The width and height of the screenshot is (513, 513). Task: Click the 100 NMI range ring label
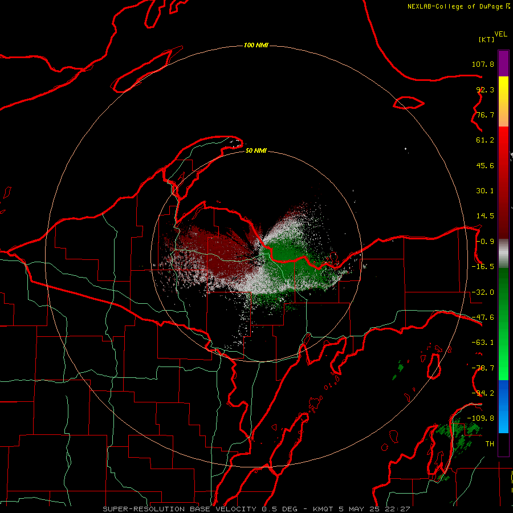pos(256,45)
